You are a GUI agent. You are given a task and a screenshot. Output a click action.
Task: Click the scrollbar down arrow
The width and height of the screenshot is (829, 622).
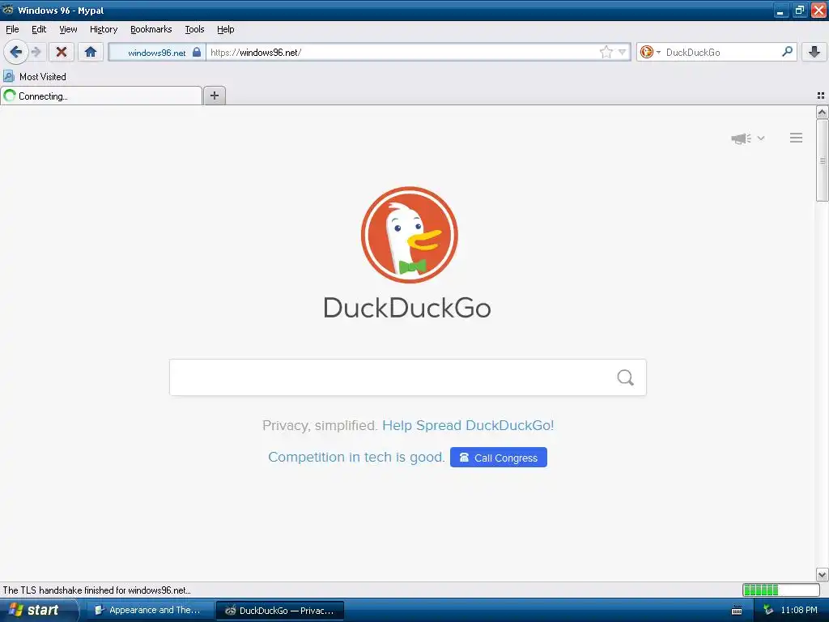coord(822,574)
